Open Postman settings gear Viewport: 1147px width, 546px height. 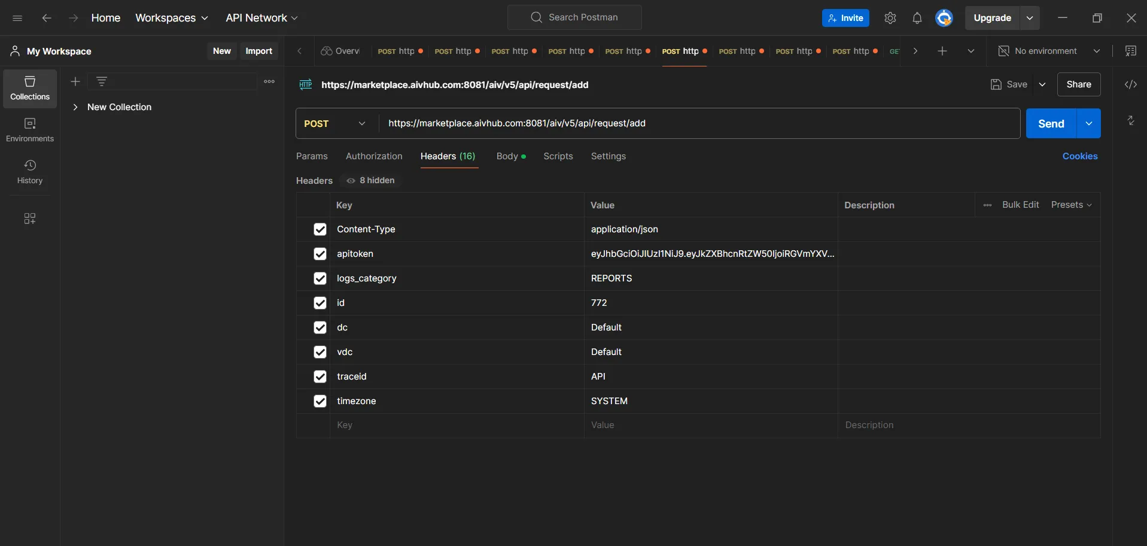890,18
